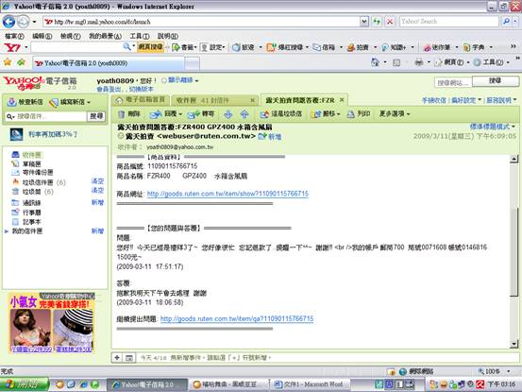This screenshot has height=392, width=522.
Task: Open the 說明(H) Help menu
Action: pyautogui.click(x=168, y=36)
